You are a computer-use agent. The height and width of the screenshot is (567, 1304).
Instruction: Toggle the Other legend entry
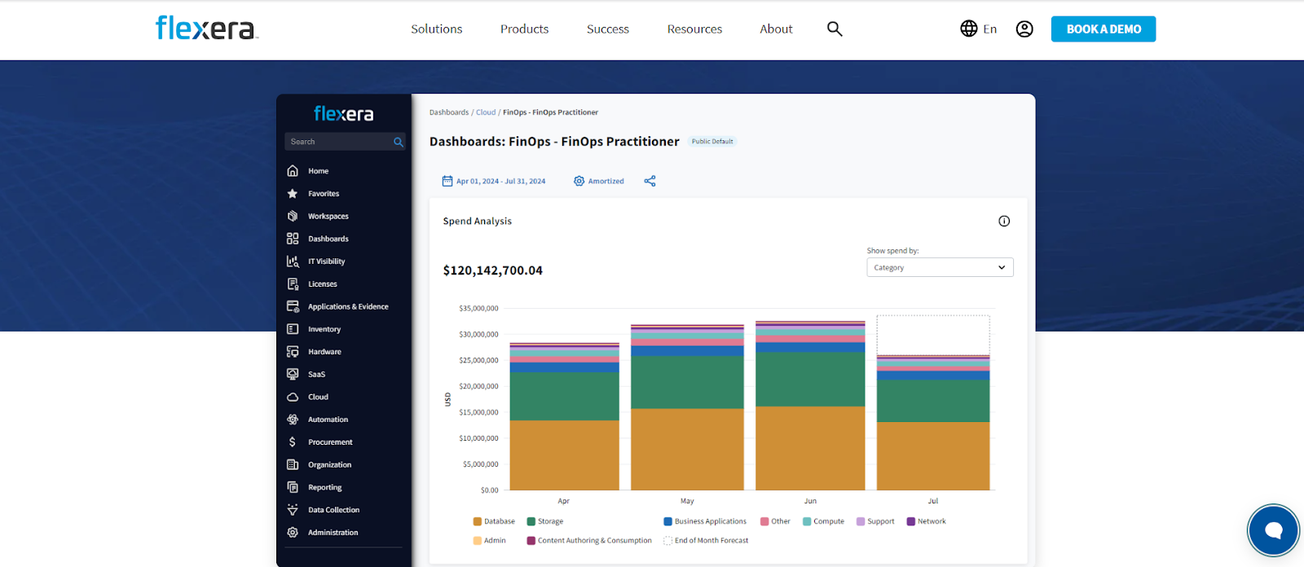[x=775, y=521]
